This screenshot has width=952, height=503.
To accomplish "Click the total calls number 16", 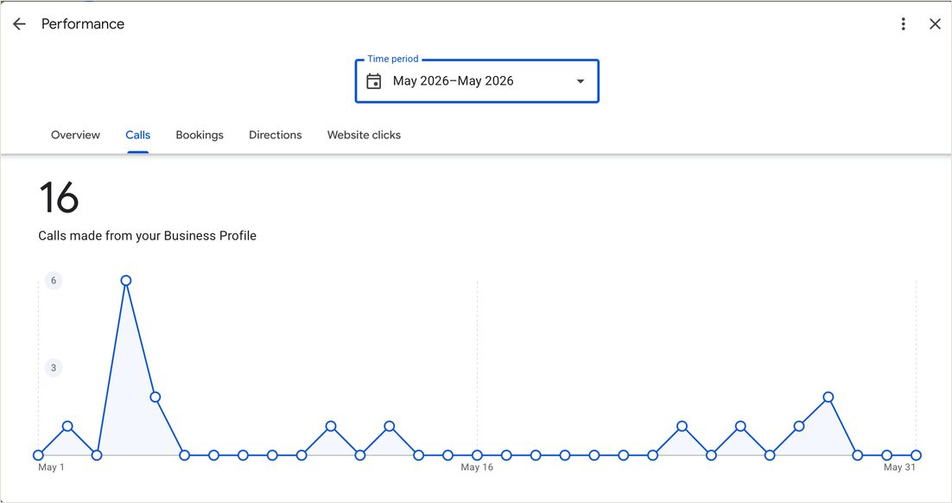I will [x=59, y=197].
